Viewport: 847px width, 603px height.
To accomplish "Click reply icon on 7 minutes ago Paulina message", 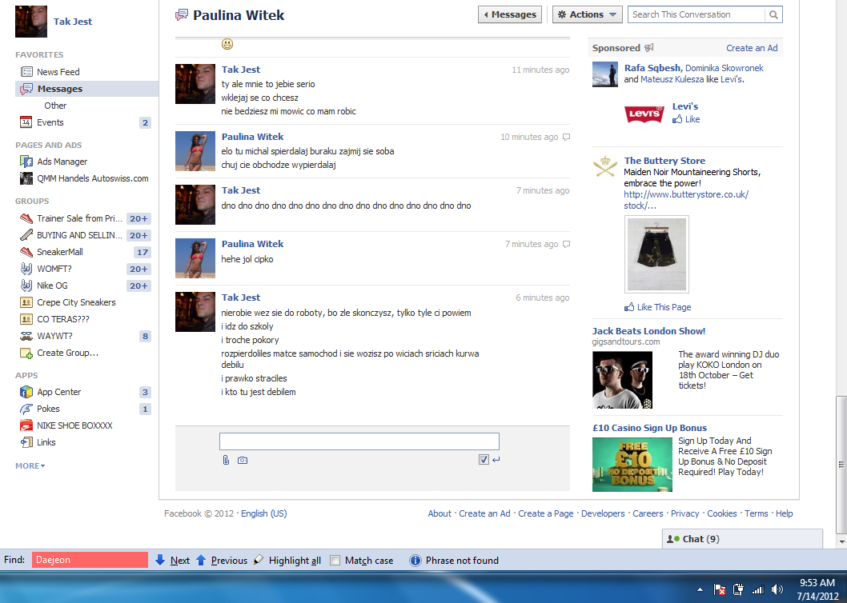I will pyautogui.click(x=566, y=244).
